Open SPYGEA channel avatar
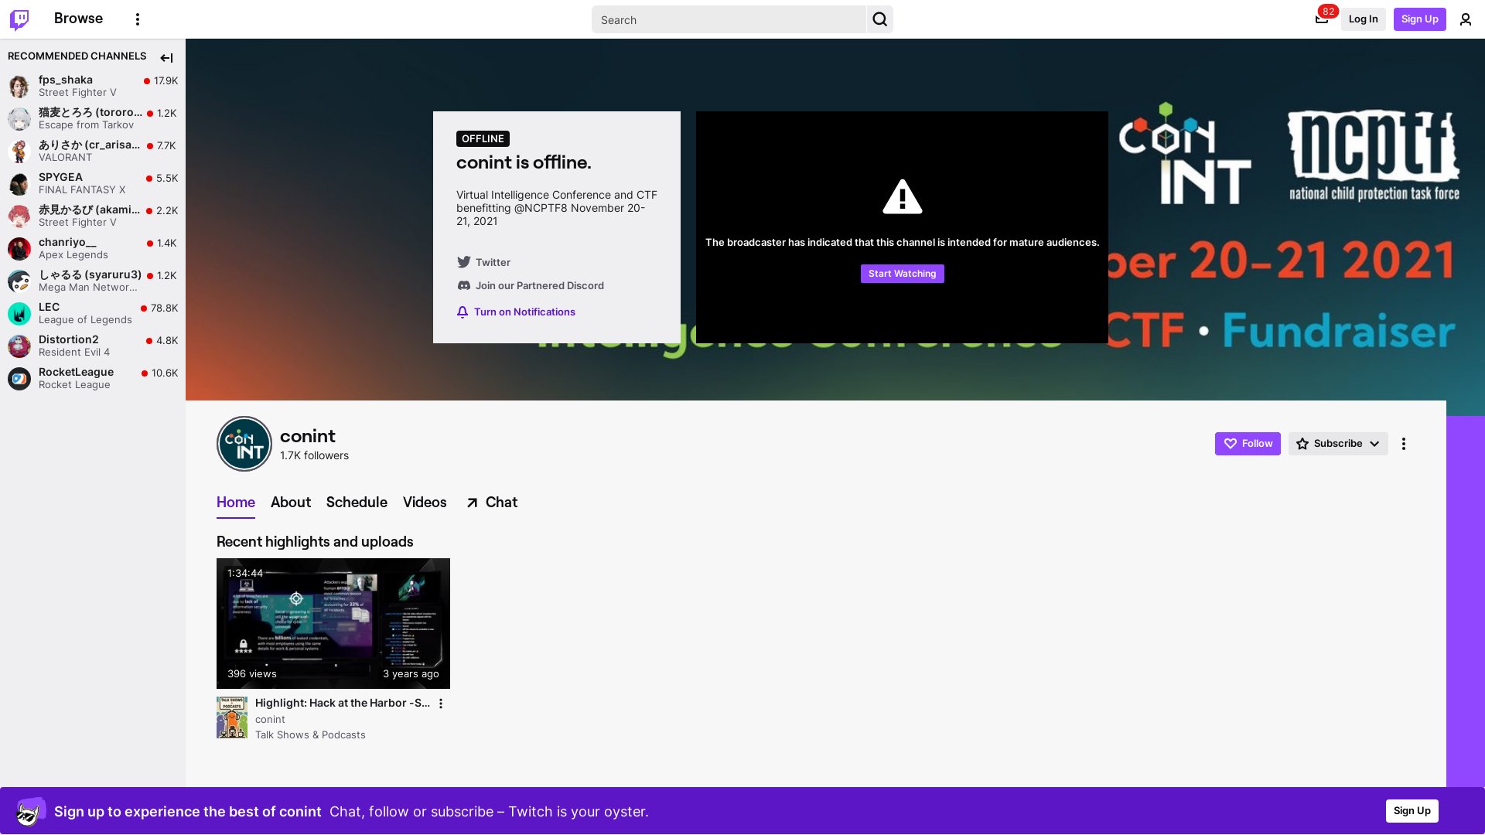Screen dimensions: 1485x835 click(x=19, y=183)
